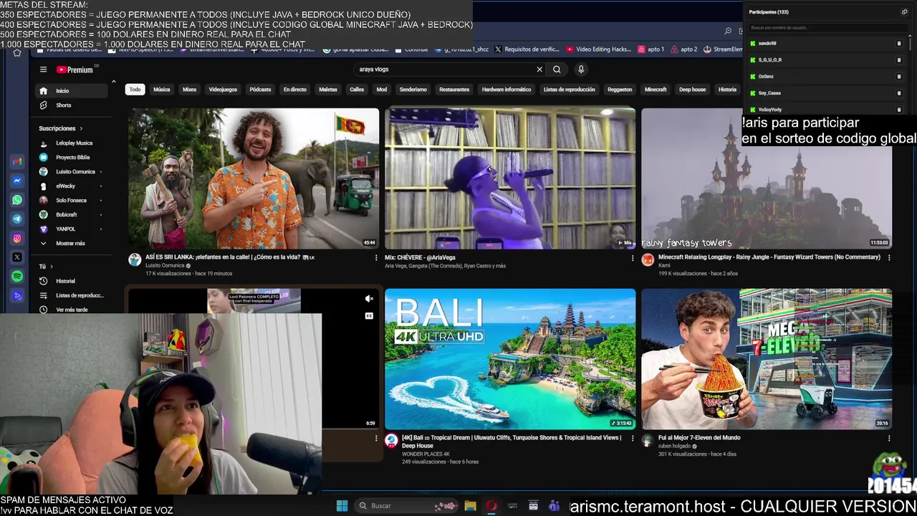Open YANPOL subscription channel

point(72,229)
